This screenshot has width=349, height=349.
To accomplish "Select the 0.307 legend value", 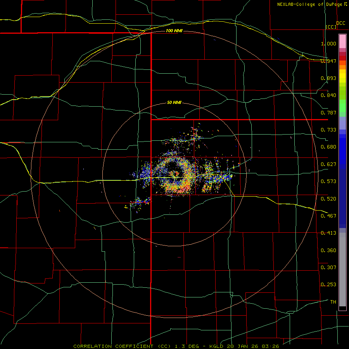I will tap(328, 268).
